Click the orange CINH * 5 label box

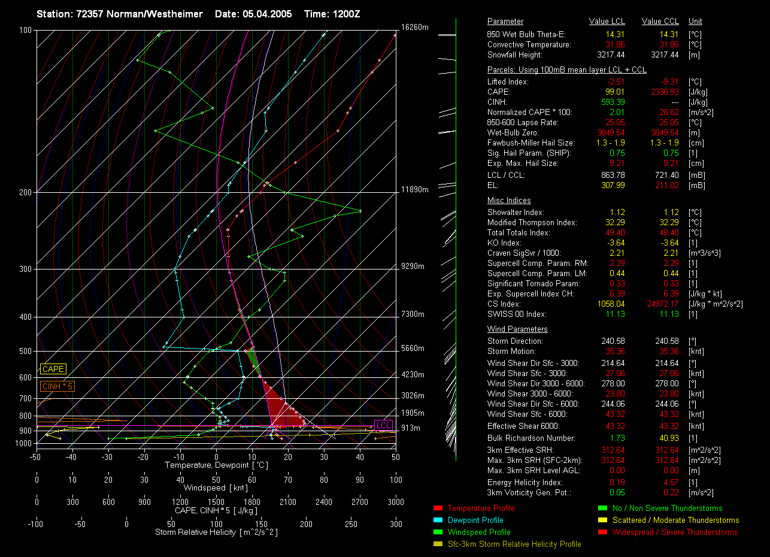click(x=57, y=387)
